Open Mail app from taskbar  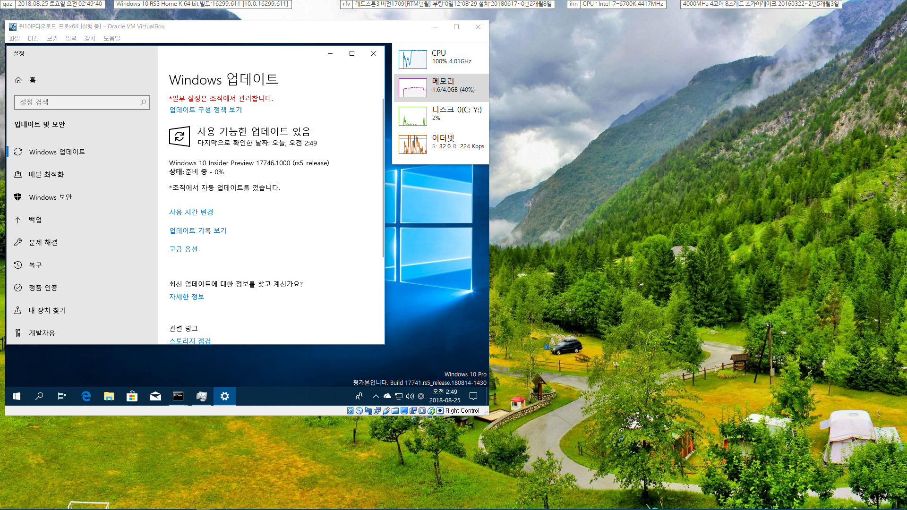pyautogui.click(x=155, y=396)
